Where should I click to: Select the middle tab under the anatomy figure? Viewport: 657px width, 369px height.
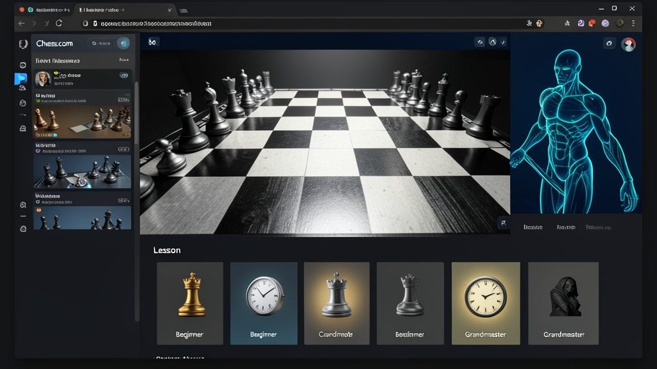(x=566, y=227)
